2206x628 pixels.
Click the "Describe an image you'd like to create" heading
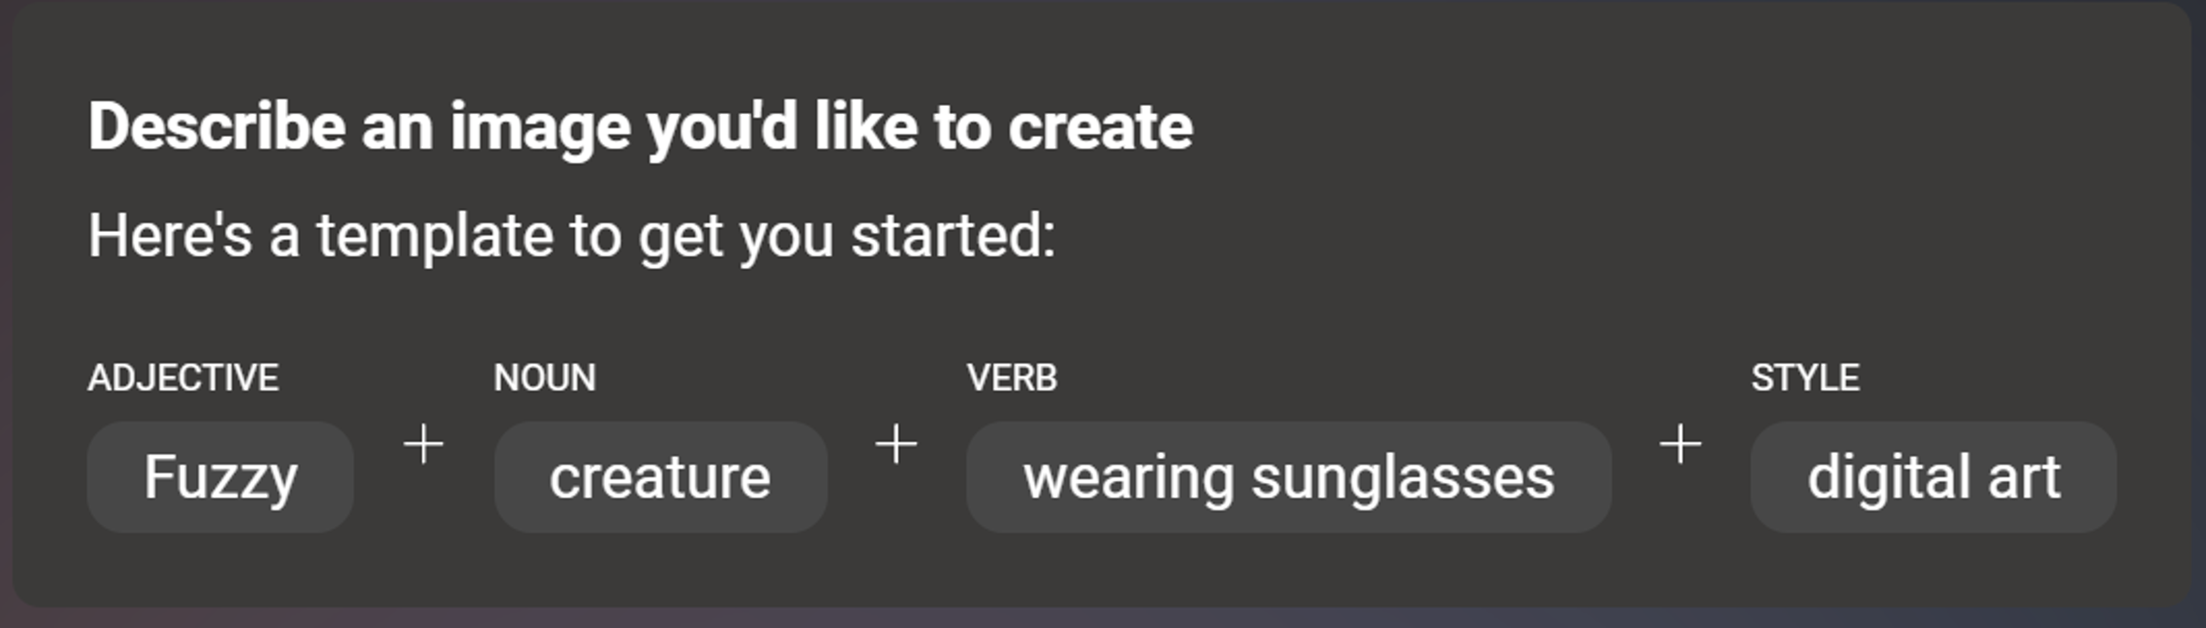pos(639,127)
